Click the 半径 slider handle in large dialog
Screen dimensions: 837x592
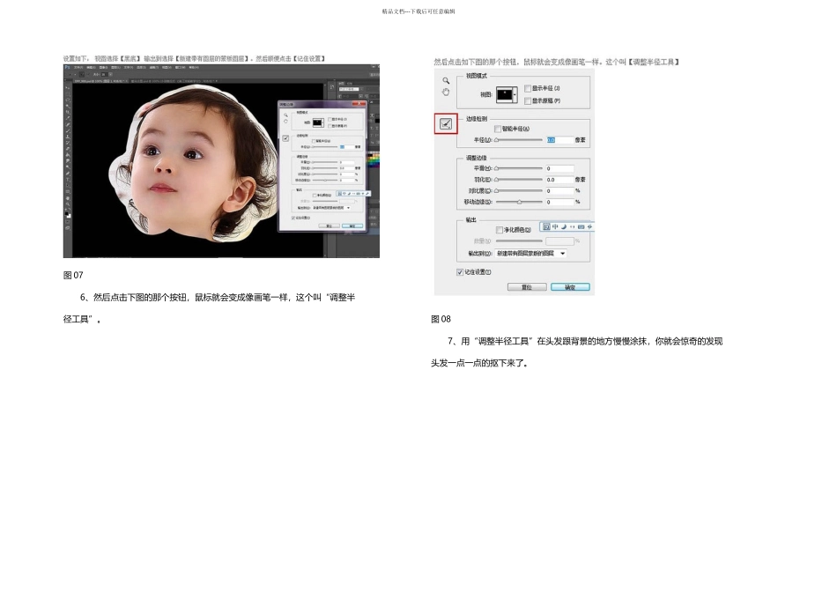point(496,140)
